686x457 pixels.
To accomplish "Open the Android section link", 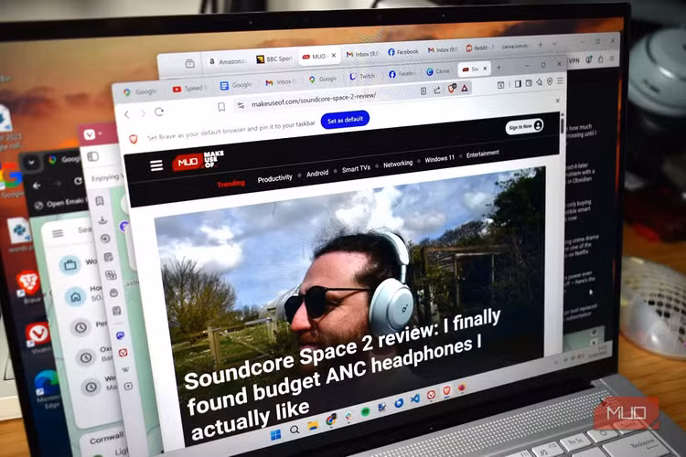I will click(x=317, y=174).
